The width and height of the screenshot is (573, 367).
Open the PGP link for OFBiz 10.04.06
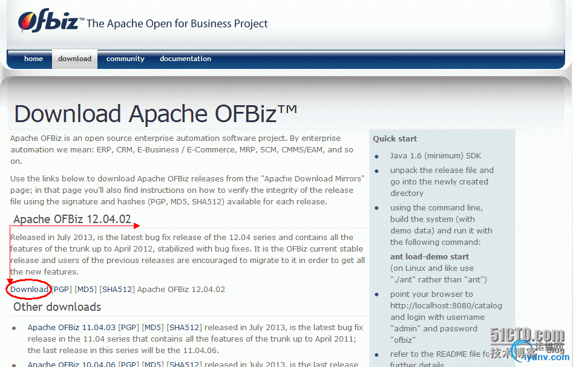[x=129, y=364]
